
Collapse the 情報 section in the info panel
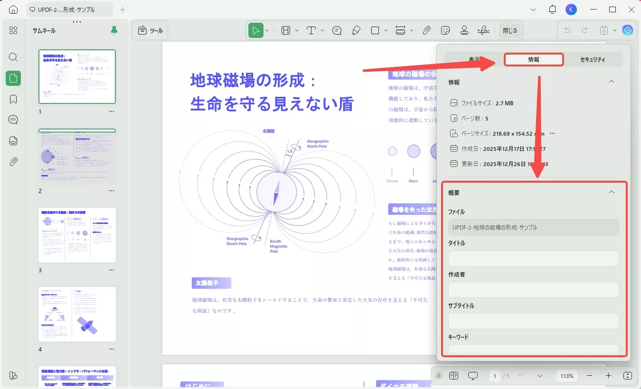point(612,82)
